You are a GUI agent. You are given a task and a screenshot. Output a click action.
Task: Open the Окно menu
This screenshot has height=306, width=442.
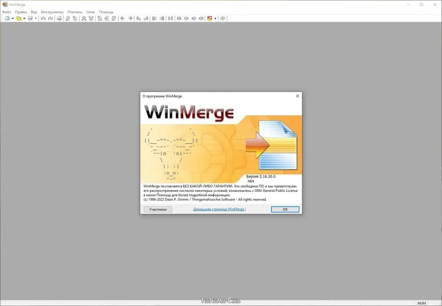[91, 12]
